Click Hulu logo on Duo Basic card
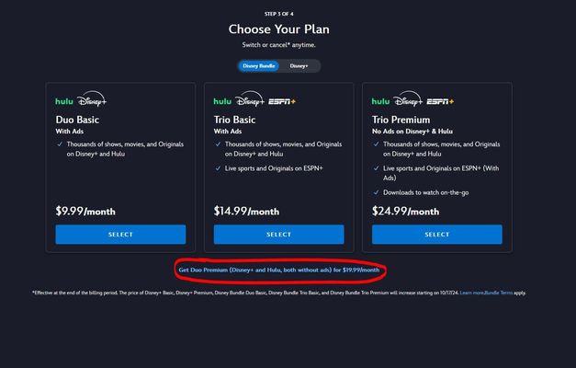 coord(64,101)
